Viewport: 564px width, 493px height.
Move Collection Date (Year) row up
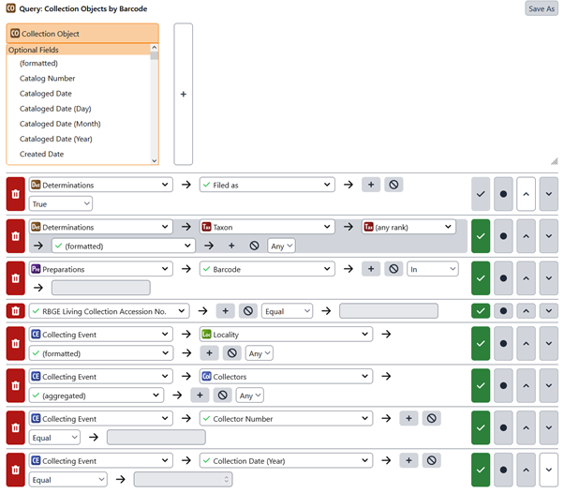pos(526,470)
